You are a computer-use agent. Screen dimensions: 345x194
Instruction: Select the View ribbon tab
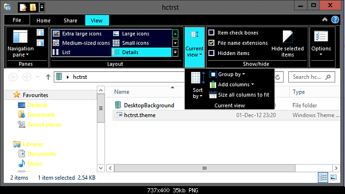click(x=97, y=21)
